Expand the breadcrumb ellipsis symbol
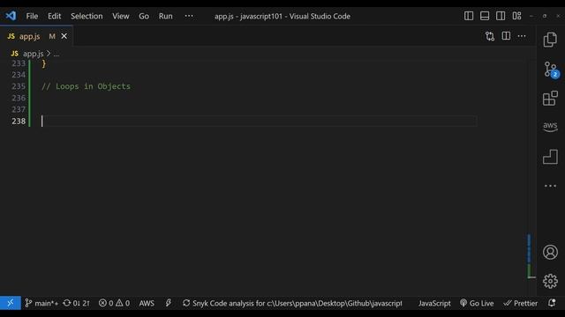The image size is (565, 317). pyautogui.click(x=56, y=54)
